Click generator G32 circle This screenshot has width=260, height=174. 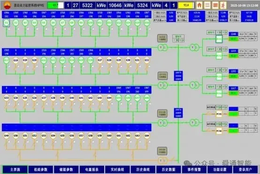tap(147, 60)
